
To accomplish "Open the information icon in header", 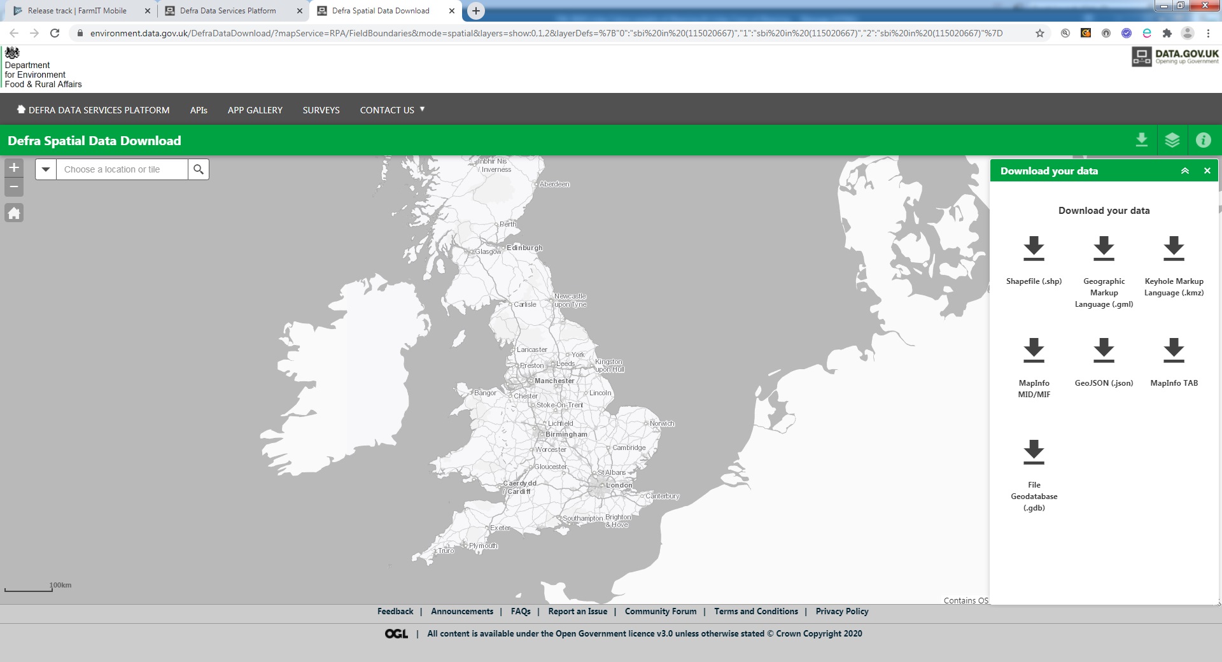I will 1203,140.
